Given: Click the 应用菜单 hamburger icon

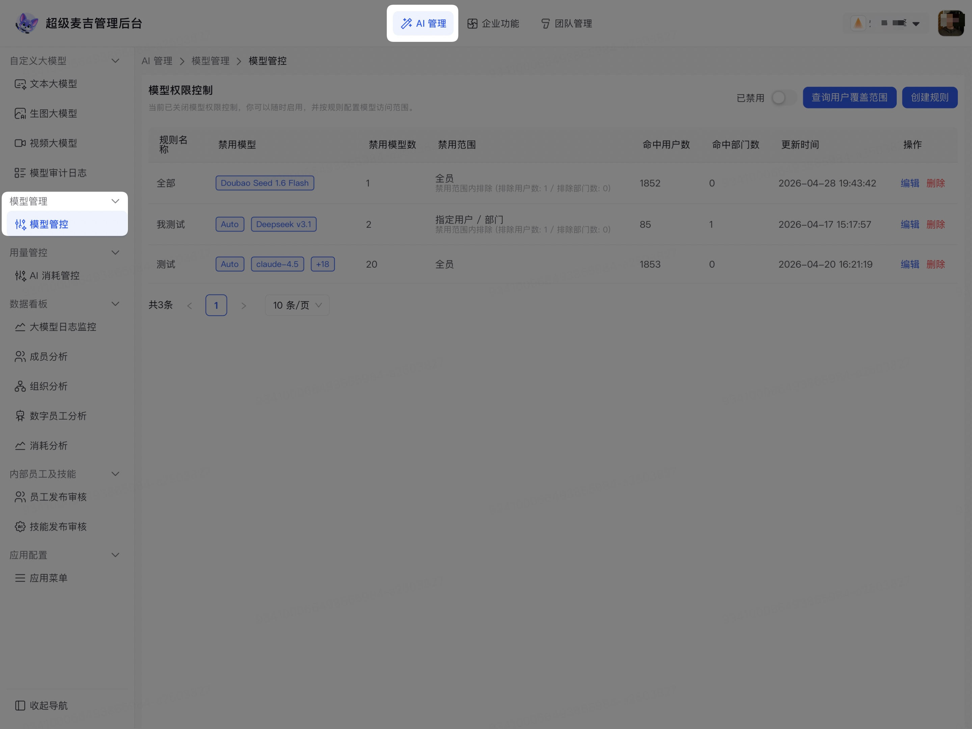Looking at the screenshot, I should coord(20,578).
